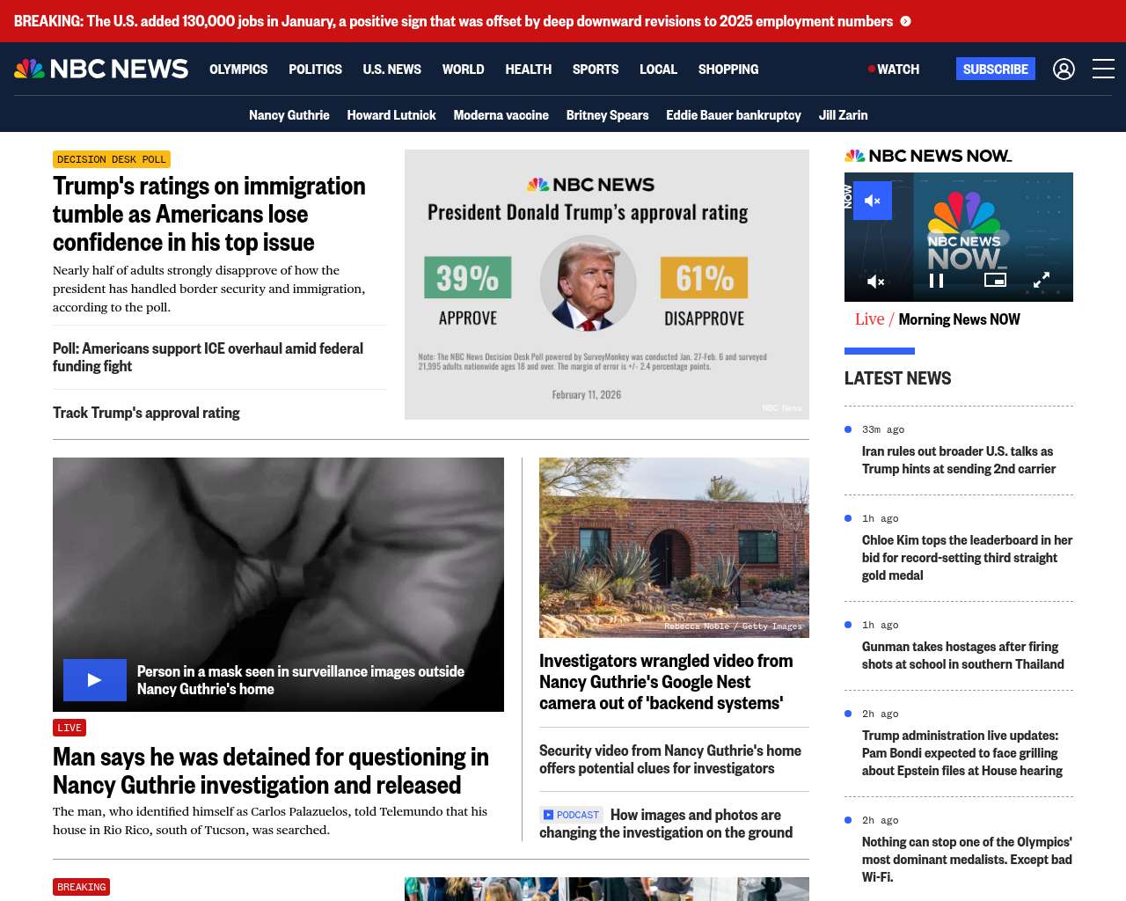This screenshot has width=1126, height=901.
Task: Pause the NBC News Now live stream
Action: click(937, 281)
